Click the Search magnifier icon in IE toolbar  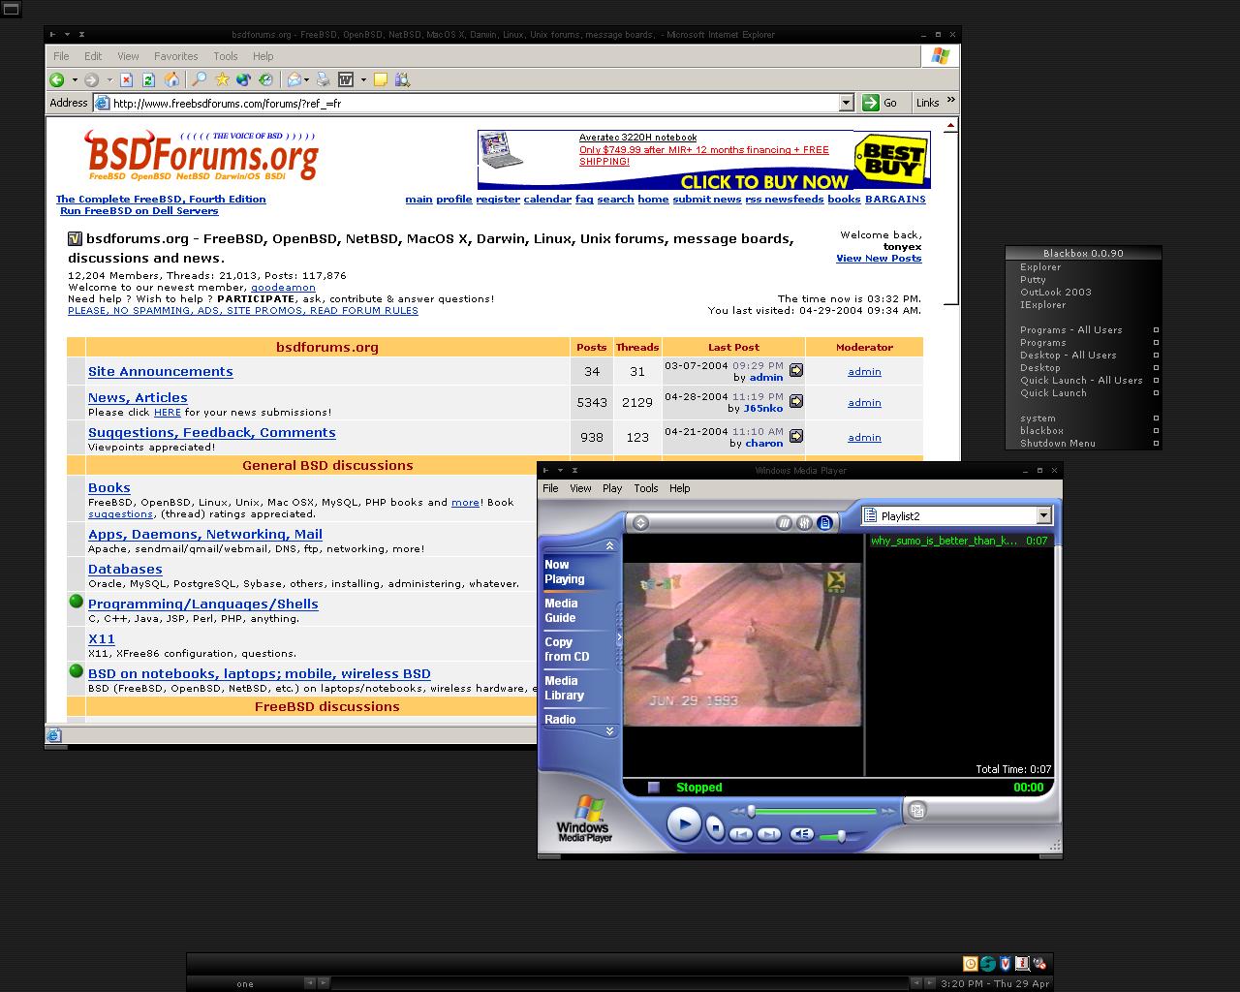coord(199,79)
